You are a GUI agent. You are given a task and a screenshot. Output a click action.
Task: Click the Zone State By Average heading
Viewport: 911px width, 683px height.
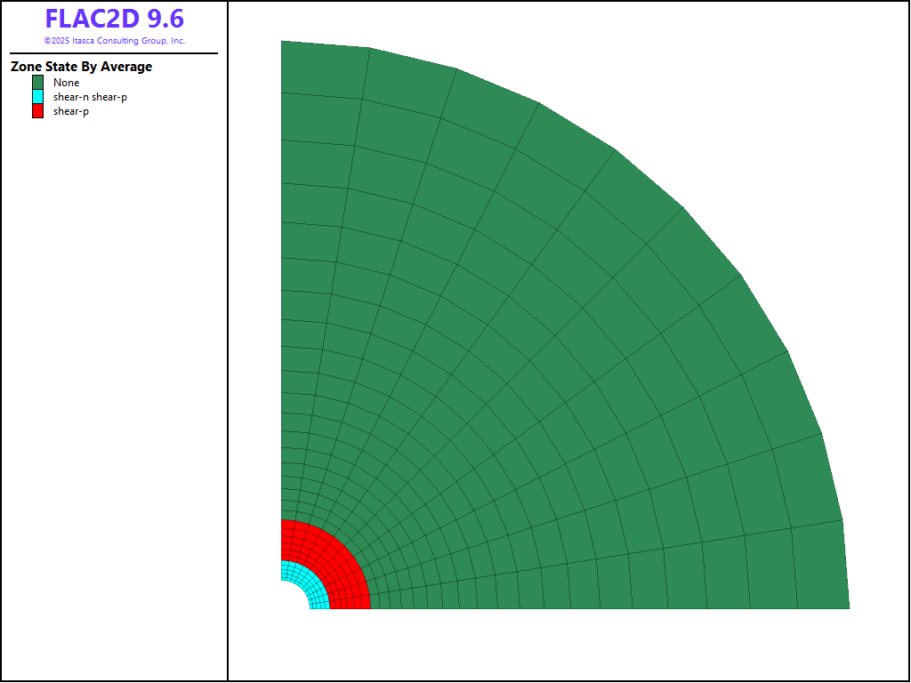point(81,67)
